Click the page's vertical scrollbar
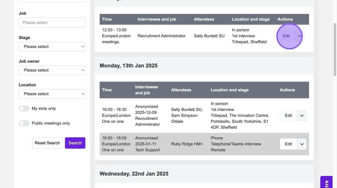 point(334,77)
